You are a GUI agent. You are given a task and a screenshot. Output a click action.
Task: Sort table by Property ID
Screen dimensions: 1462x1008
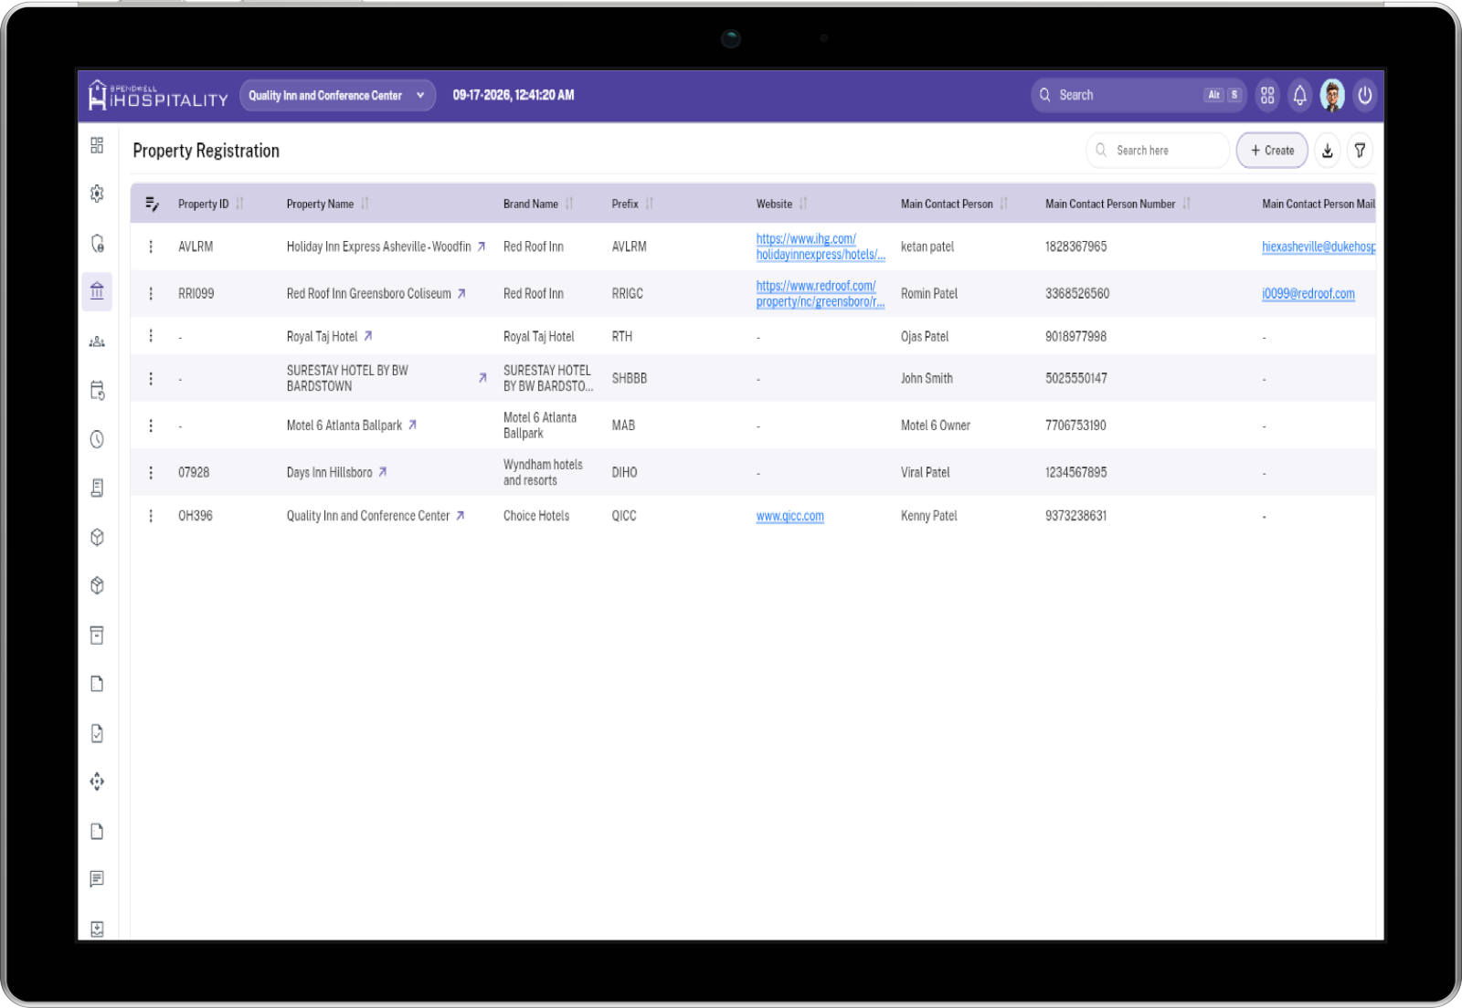coord(239,204)
